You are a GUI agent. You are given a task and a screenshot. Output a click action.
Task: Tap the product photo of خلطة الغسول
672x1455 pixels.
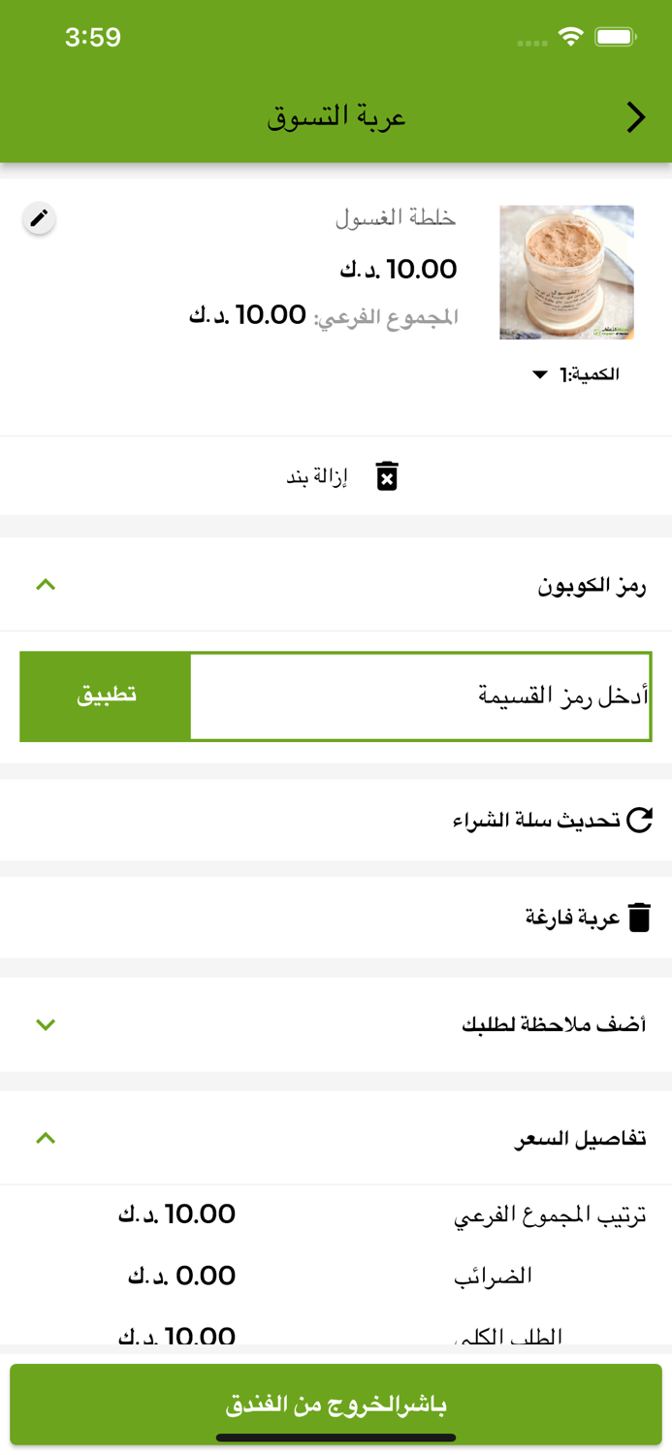coord(565,272)
